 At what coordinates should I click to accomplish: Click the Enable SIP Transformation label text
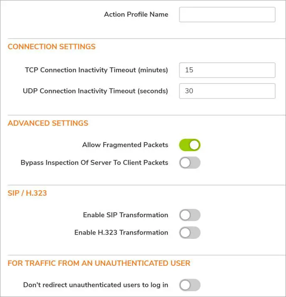tap(126, 215)
